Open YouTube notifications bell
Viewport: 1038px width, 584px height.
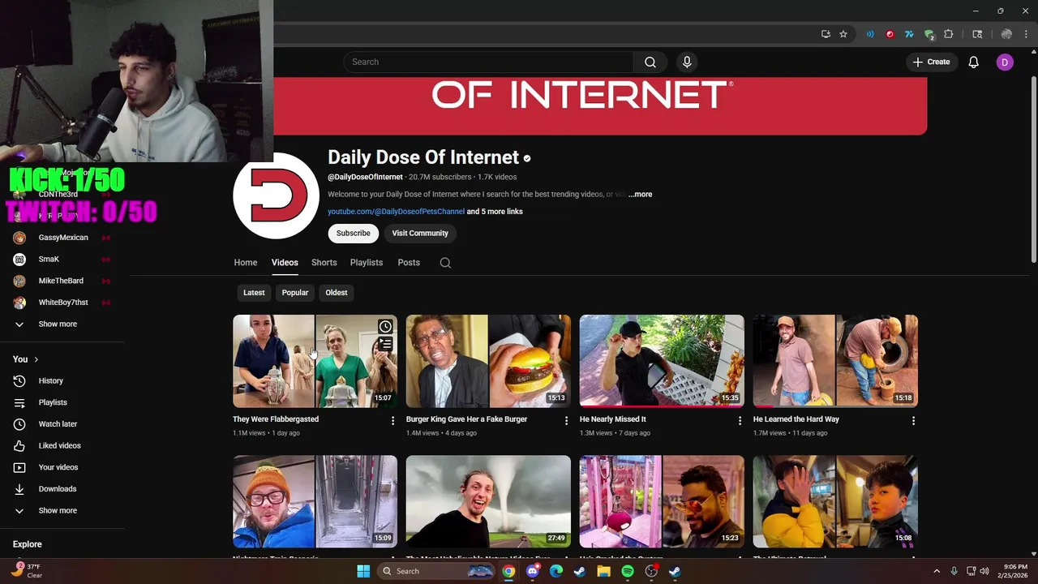pos(973,62)
